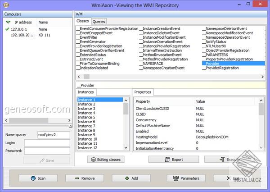Maximize the WmiAxon window

coord(248,4)
